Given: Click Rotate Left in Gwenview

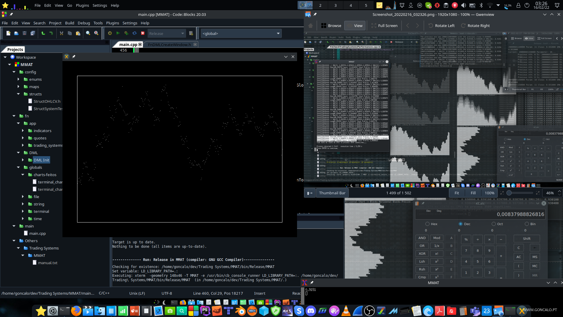Looking at the screenshot, I should click(441, 26).
